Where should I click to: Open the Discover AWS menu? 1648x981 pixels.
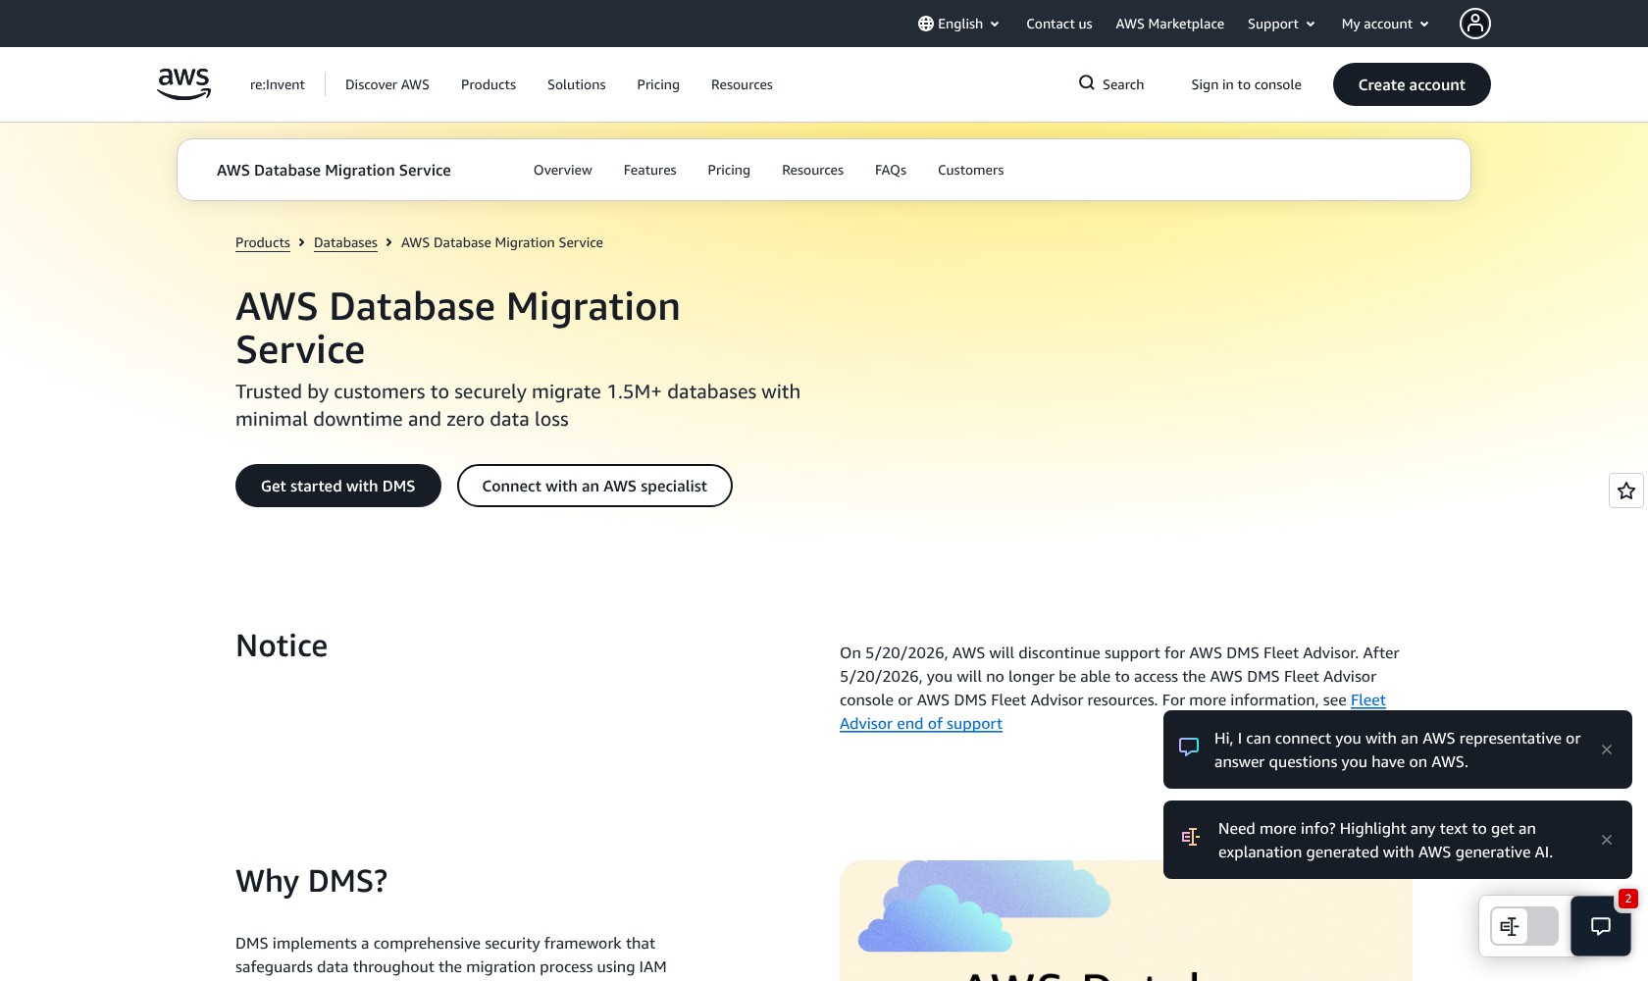pyautogui.click(x=387, y=84)
